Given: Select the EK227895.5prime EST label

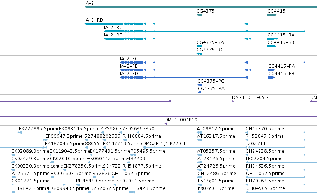Looking at the screenshot, I should (x=39, y=129).
